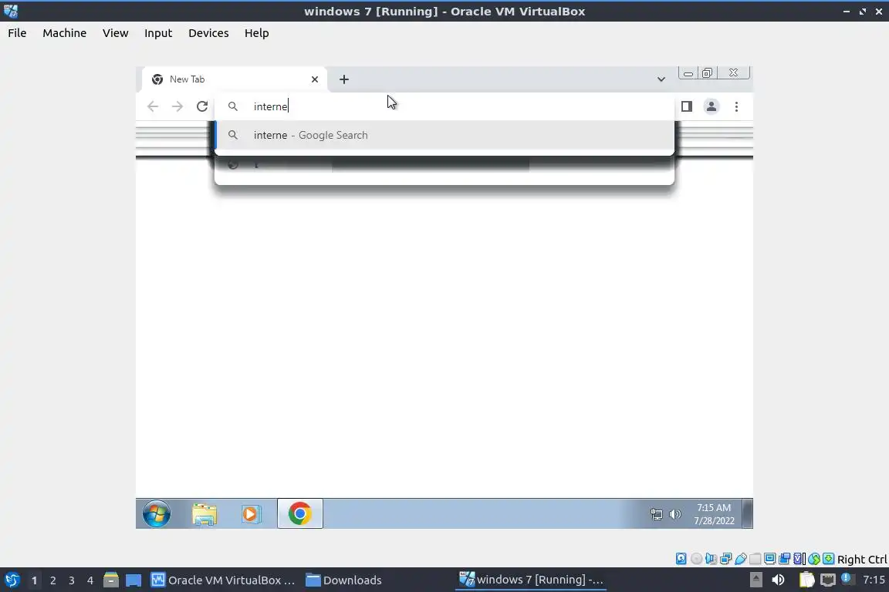This screenshot has height=592, width=889.
Task: Click Chrome icon on Windows 7 taskbar
Action: (300, 514)
